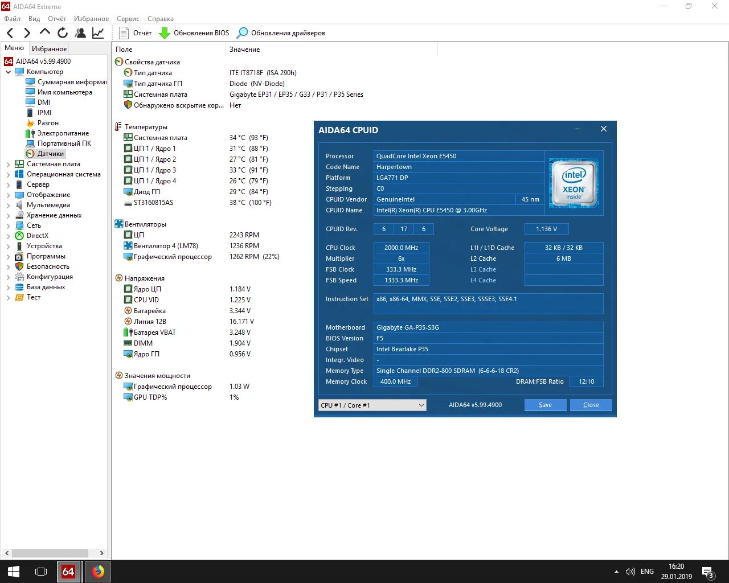Click the up arrow toolbar icon
729x583 pixels.
[45, 32]
